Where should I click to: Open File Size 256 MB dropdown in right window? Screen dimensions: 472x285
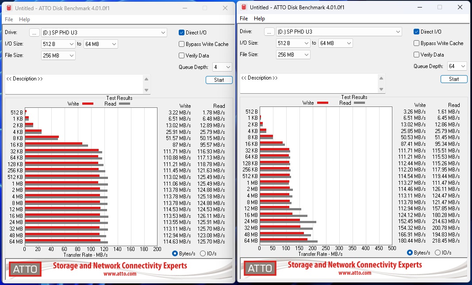click(x=293, y=54)
